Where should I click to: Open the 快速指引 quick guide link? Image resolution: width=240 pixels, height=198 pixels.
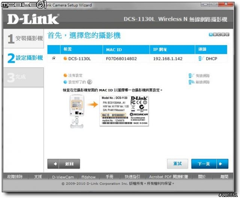(132, 177)
